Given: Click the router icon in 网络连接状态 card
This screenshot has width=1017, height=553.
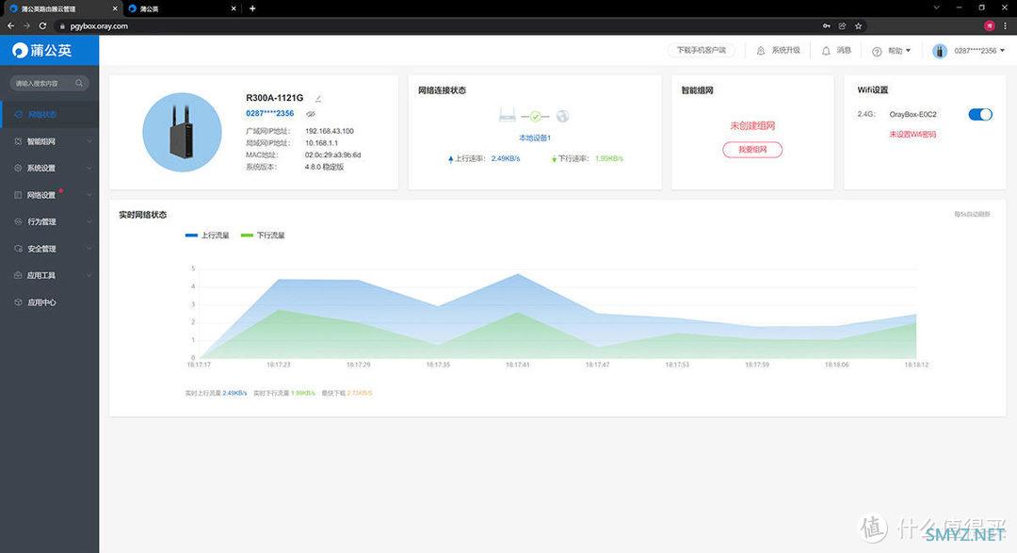Looking at the screenshot, I should pos(508,116).
